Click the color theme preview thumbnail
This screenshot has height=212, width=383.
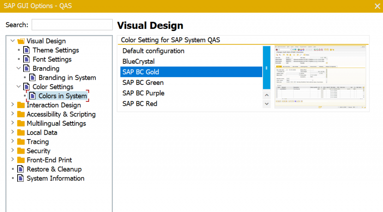coord(320,77)
